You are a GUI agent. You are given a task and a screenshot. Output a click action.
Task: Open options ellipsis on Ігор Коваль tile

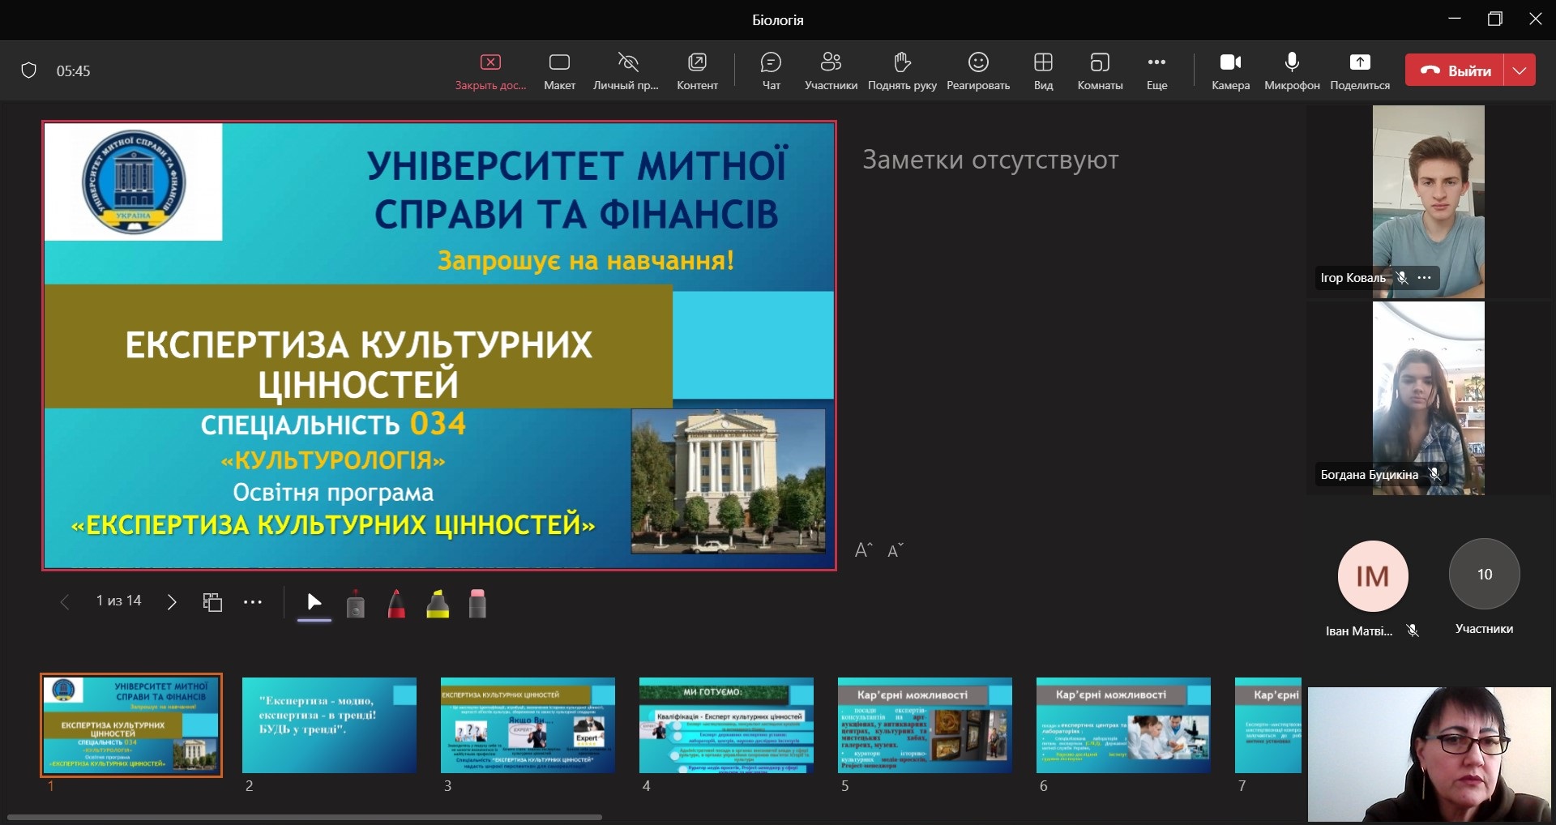pyautogui.click(x=1425, y=277)
